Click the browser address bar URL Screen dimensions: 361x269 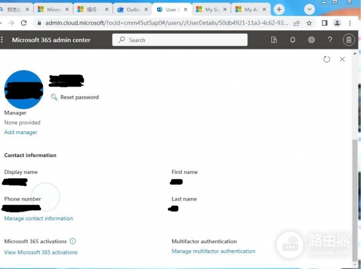(x=167, y=23)
